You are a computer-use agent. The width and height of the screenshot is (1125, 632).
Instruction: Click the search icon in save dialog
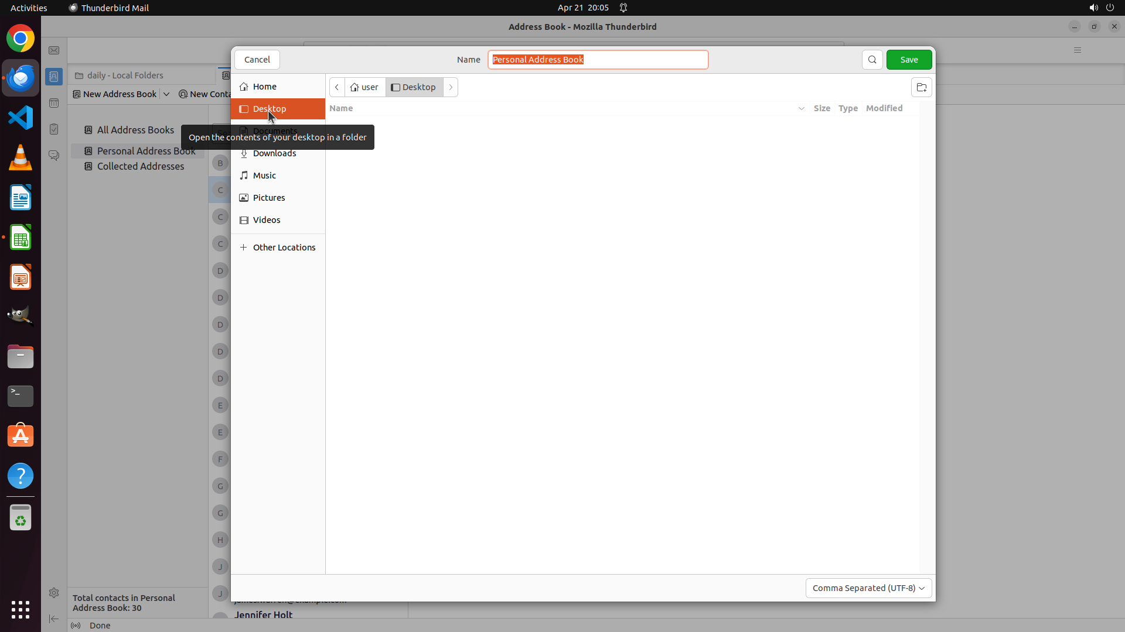[x=872, y=60]
